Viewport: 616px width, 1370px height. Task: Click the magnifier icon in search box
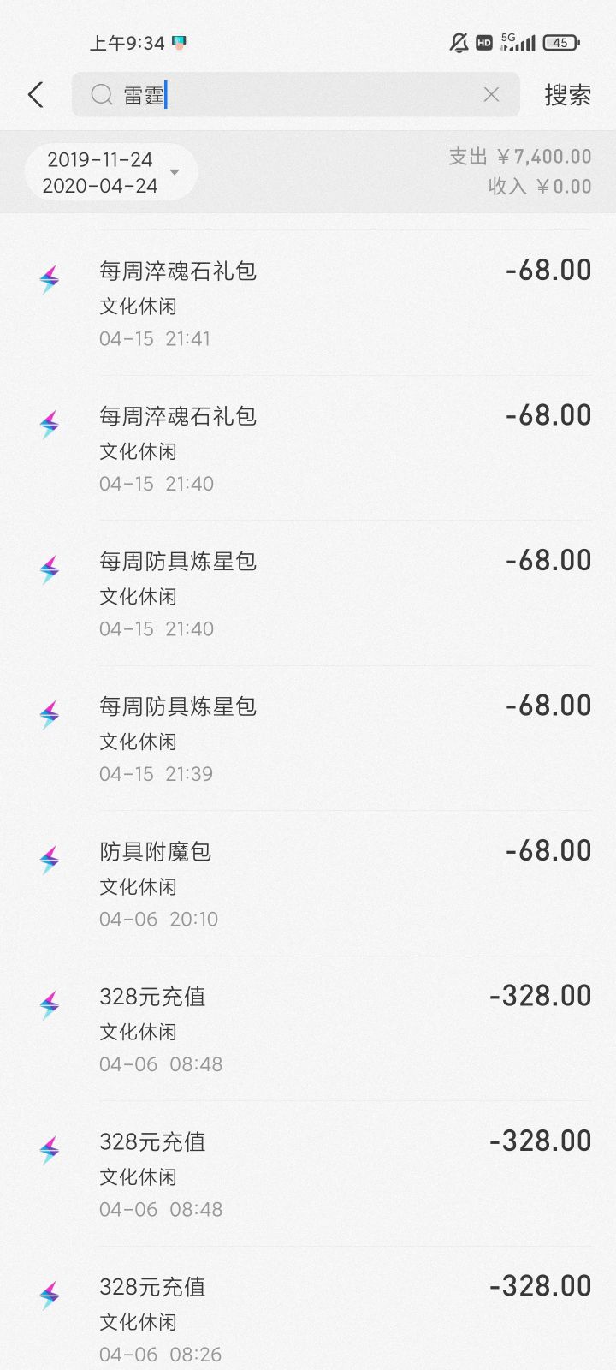[102, 95]
